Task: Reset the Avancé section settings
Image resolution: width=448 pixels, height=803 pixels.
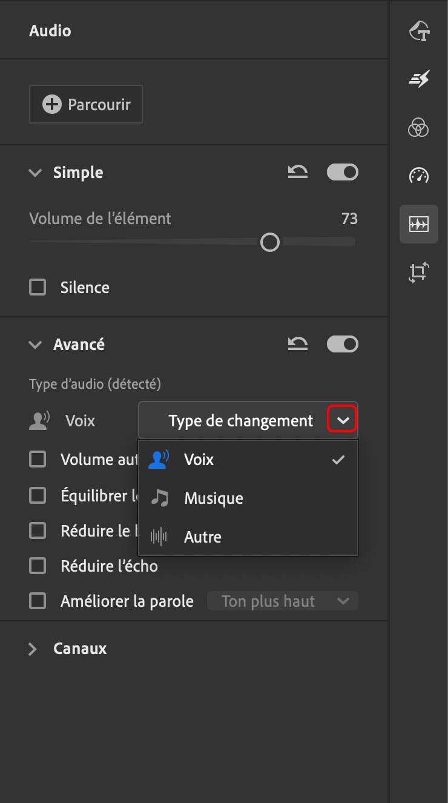Action: [x=297, y=345]
